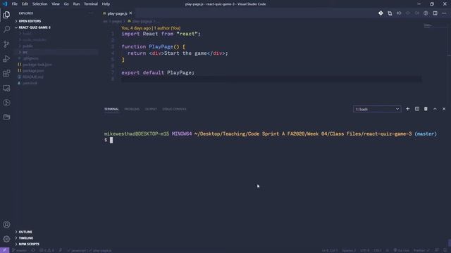Image resolution: width=451 pixels, height=253 pixels.
Task: Expand the public folder in Explorer
Action: point(27,46)
